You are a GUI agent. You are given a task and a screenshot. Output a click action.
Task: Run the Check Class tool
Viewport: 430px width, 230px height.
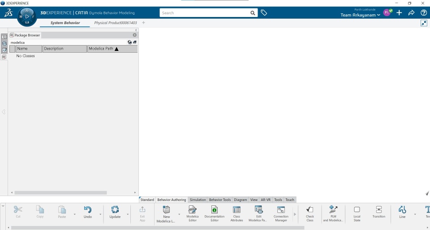pyautogui.click(x=310, y=213)
